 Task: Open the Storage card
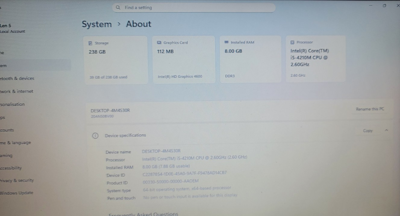coord(116,60)
